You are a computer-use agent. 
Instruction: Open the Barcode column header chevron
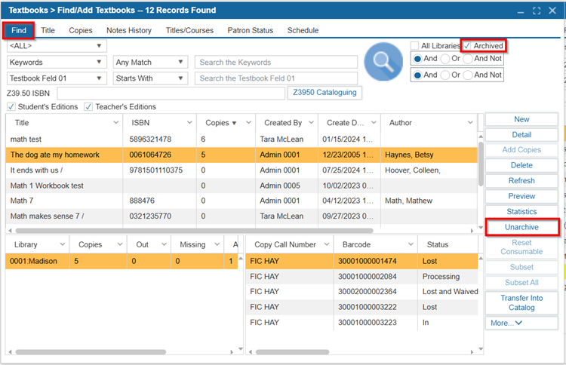coord(411,244)
